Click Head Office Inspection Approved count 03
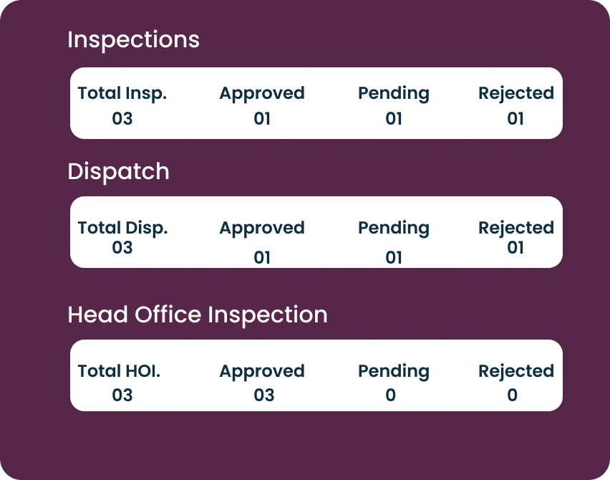 pos(264,395)
